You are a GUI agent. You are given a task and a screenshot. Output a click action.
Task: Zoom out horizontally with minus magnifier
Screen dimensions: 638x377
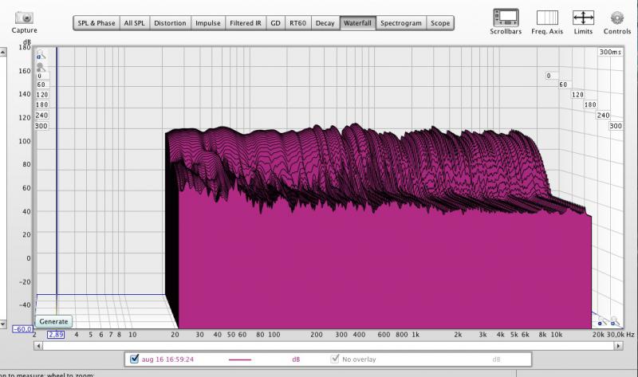601,322
